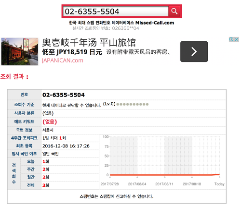
Task: Click the 임시 국번 여부 row label
Action: point(24,154)
